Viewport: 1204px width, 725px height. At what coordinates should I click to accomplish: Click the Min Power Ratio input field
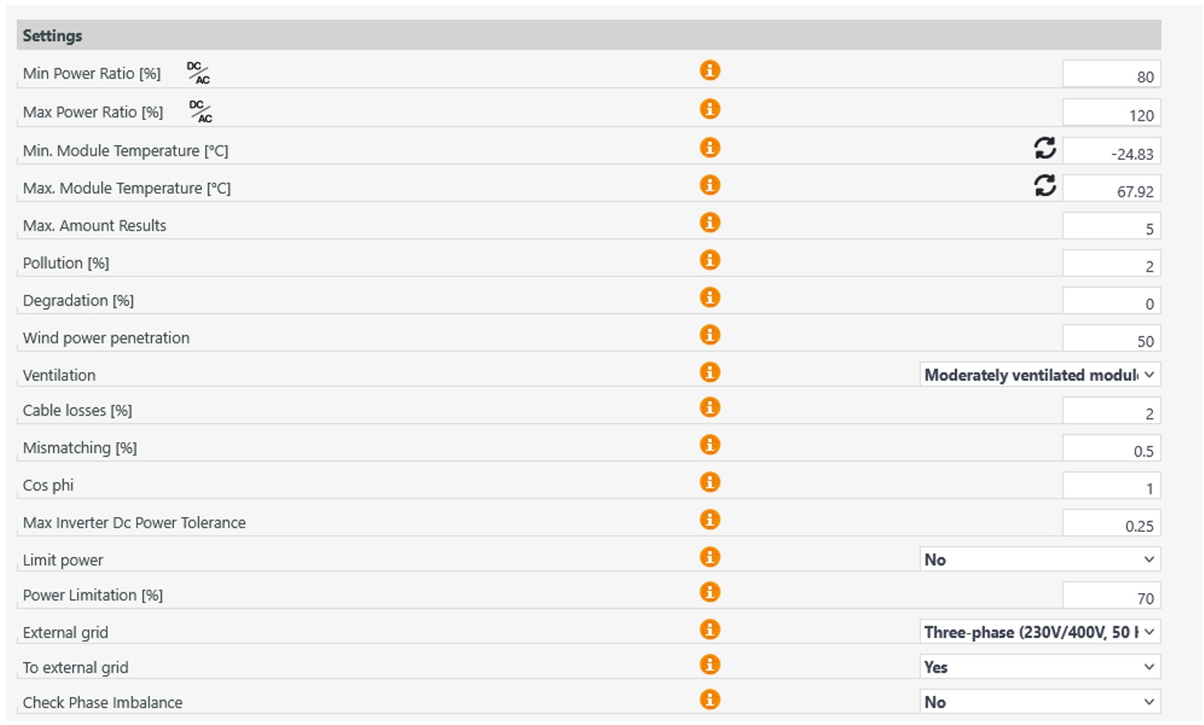click(x=1110, y=76)
